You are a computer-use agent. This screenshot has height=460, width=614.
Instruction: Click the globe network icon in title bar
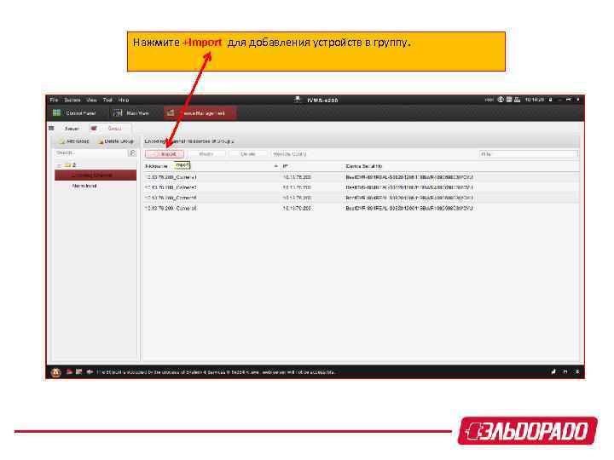click(x=501, y=100)
